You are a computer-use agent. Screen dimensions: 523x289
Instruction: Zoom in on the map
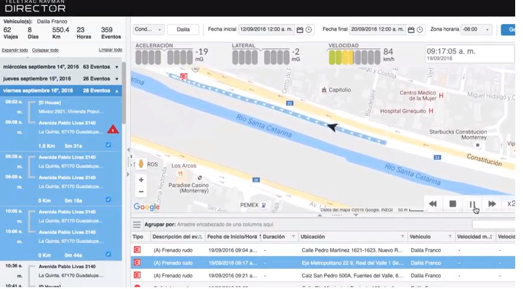141,180
